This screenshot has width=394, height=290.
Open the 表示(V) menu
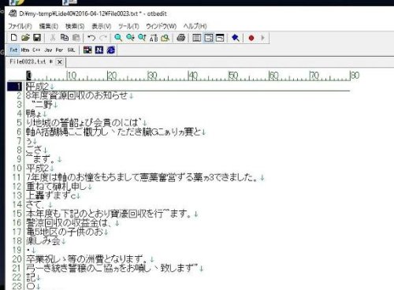[102, 26]
